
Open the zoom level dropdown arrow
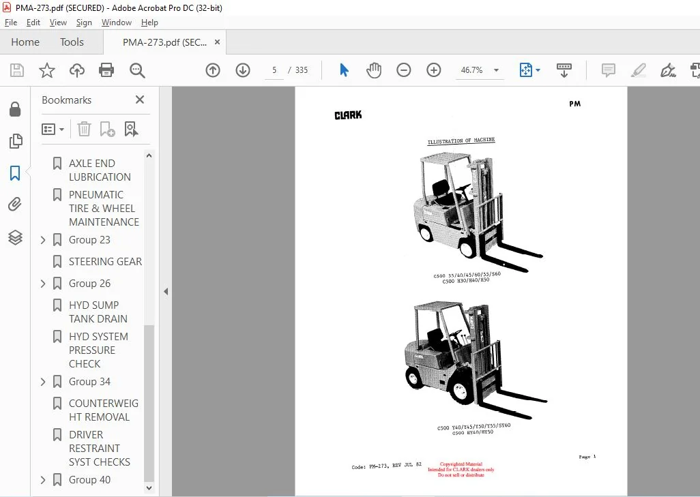(496, 70)
